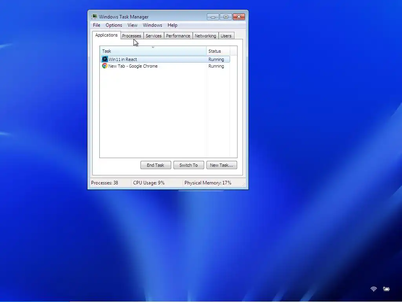Switch to the Performance tab
The height and width of the screenshot is (302, 402).
178,36
